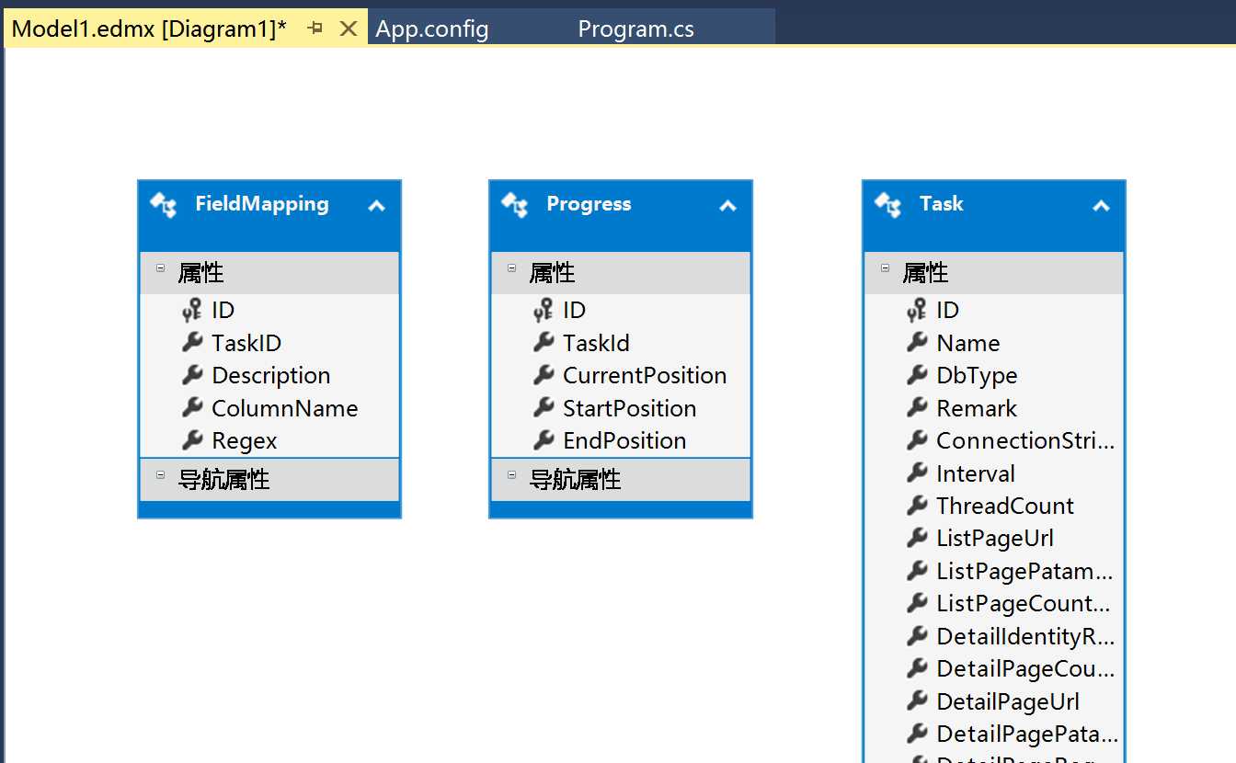Click the wrench icon beside EndPosition
Screen dimensions: 1236x763
pos(543,440)
